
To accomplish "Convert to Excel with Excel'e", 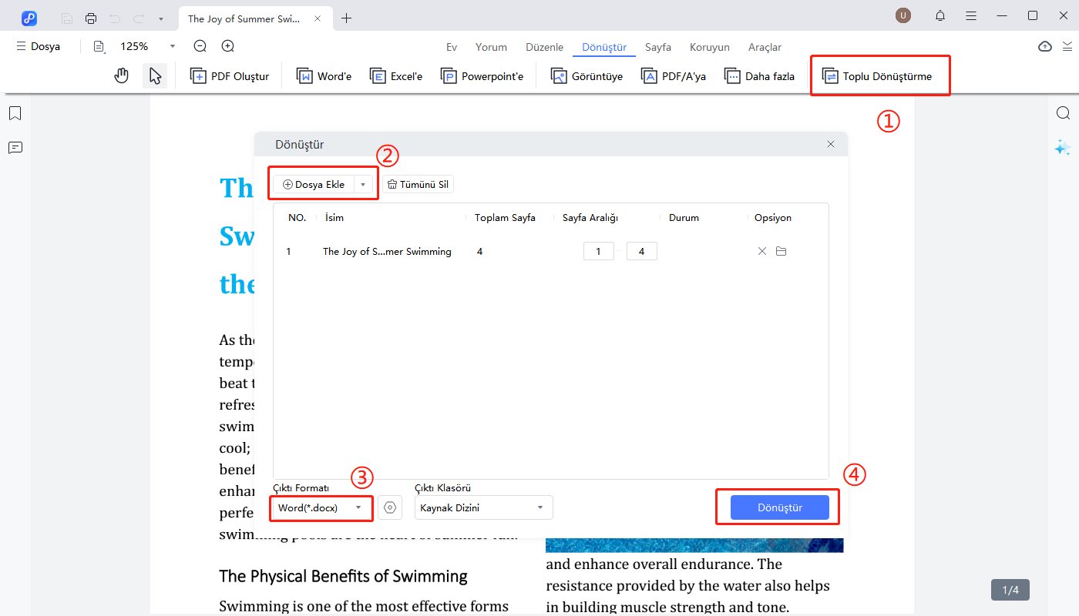I will pos(396,76).
